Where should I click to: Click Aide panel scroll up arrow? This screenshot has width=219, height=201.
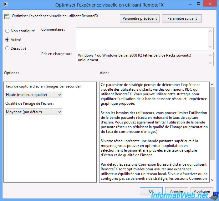[x=212, y=84]
